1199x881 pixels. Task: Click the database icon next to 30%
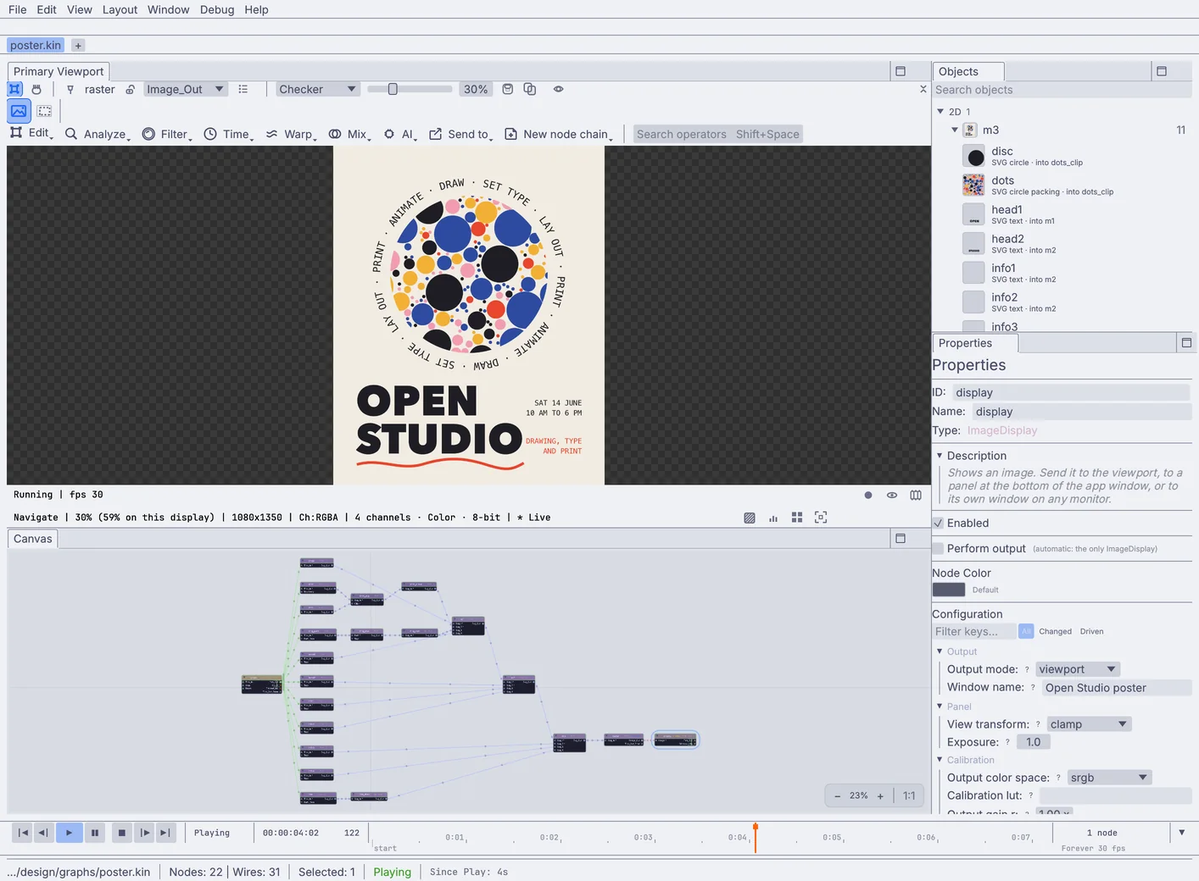pos(508,89)
